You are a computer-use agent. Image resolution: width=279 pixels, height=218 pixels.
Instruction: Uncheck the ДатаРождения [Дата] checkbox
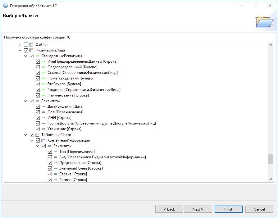click(38, 106)
